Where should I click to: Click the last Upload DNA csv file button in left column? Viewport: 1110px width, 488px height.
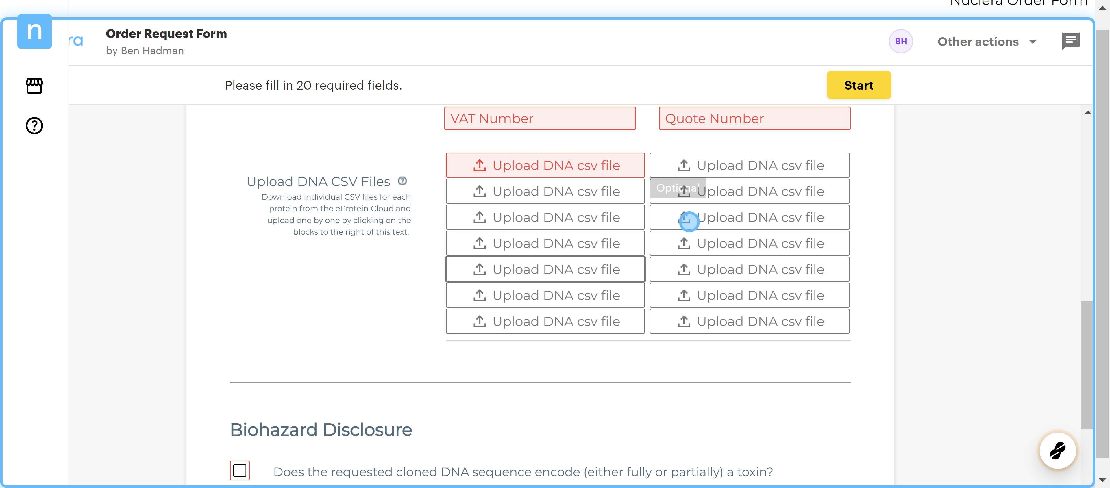coord(545,321)
